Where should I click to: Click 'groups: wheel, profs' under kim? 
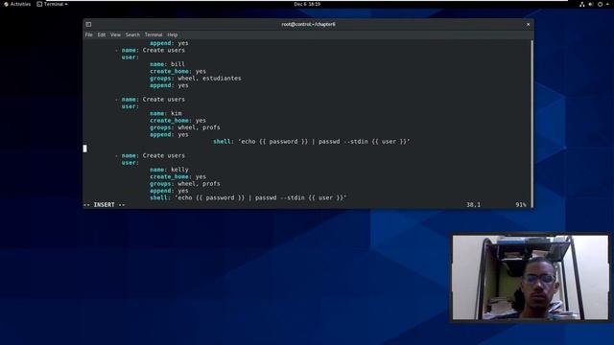tap(185, 127)
